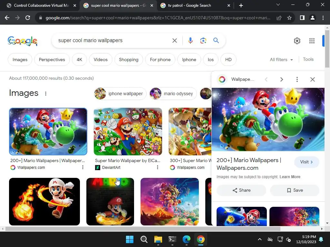
Task: Show previous image in preview panel
Action: click(266, 79)
